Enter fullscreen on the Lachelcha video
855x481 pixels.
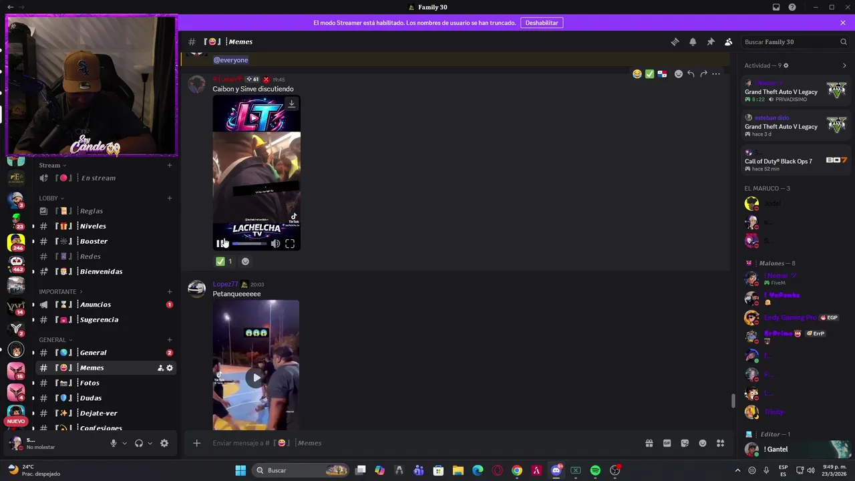[x=290, y=244]
